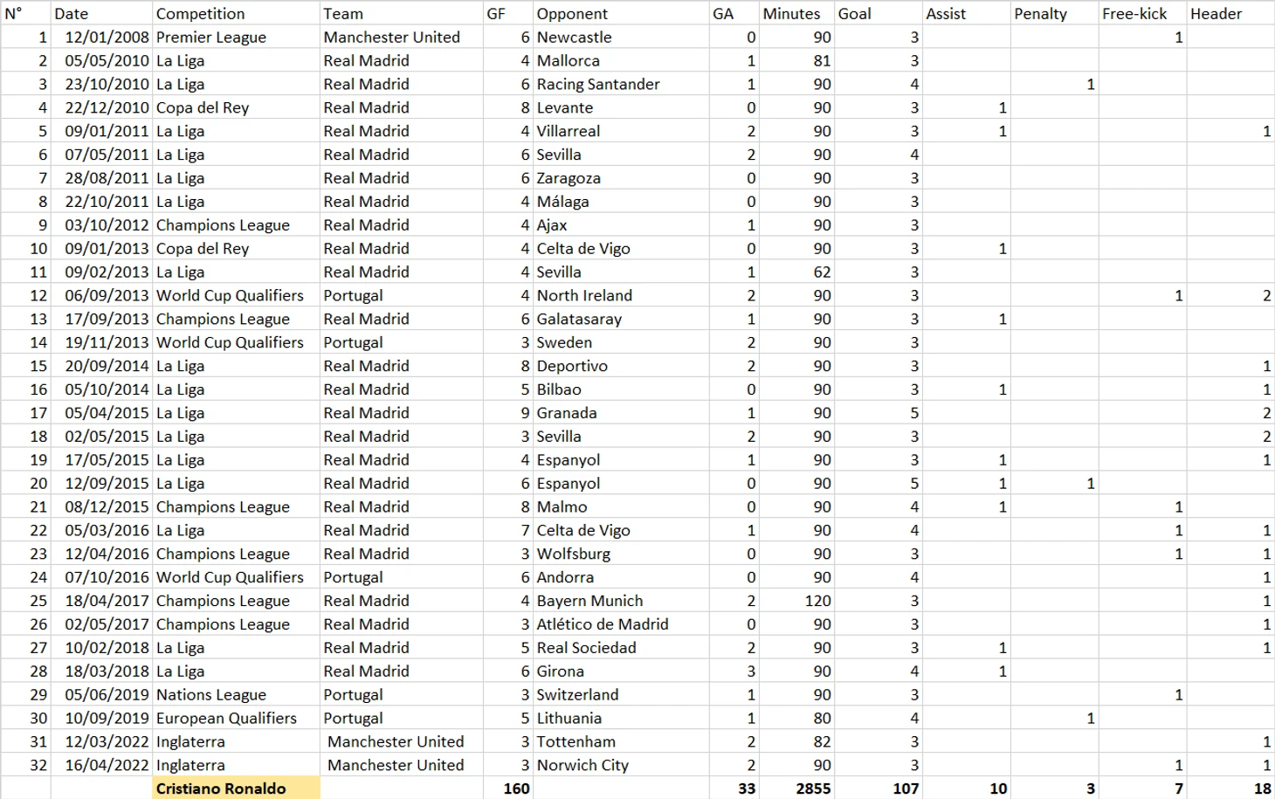Select the Wolfsburg opponent cell
The width and height of the screenshot is (1275, 799).
tap(621, 554)
